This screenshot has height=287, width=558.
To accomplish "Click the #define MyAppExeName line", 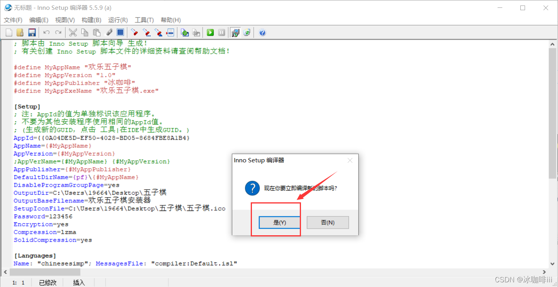I will [86, 91].
